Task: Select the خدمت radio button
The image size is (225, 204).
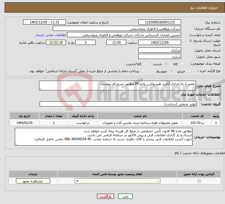Action: (x=166, y=64)
